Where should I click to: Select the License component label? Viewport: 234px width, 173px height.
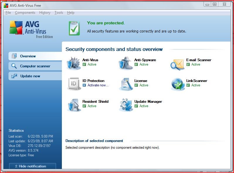coord(141,80)
